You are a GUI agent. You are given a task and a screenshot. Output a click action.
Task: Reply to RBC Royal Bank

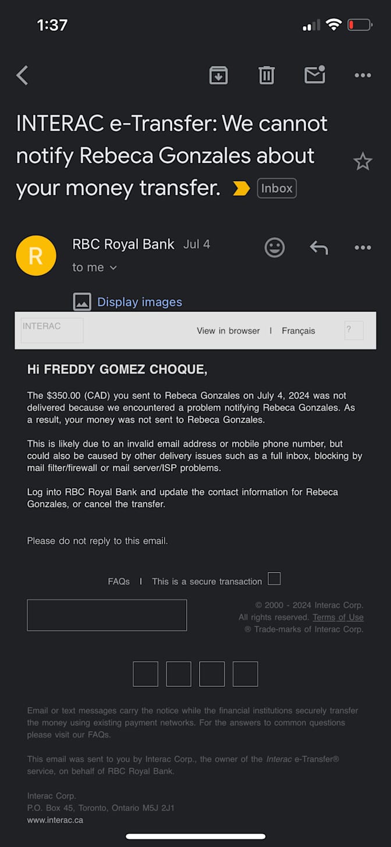[319, 248]
